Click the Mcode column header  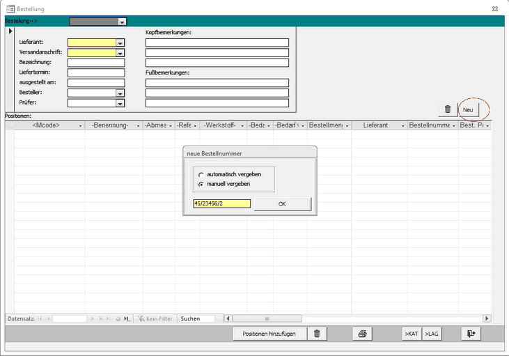click(45, 125)
